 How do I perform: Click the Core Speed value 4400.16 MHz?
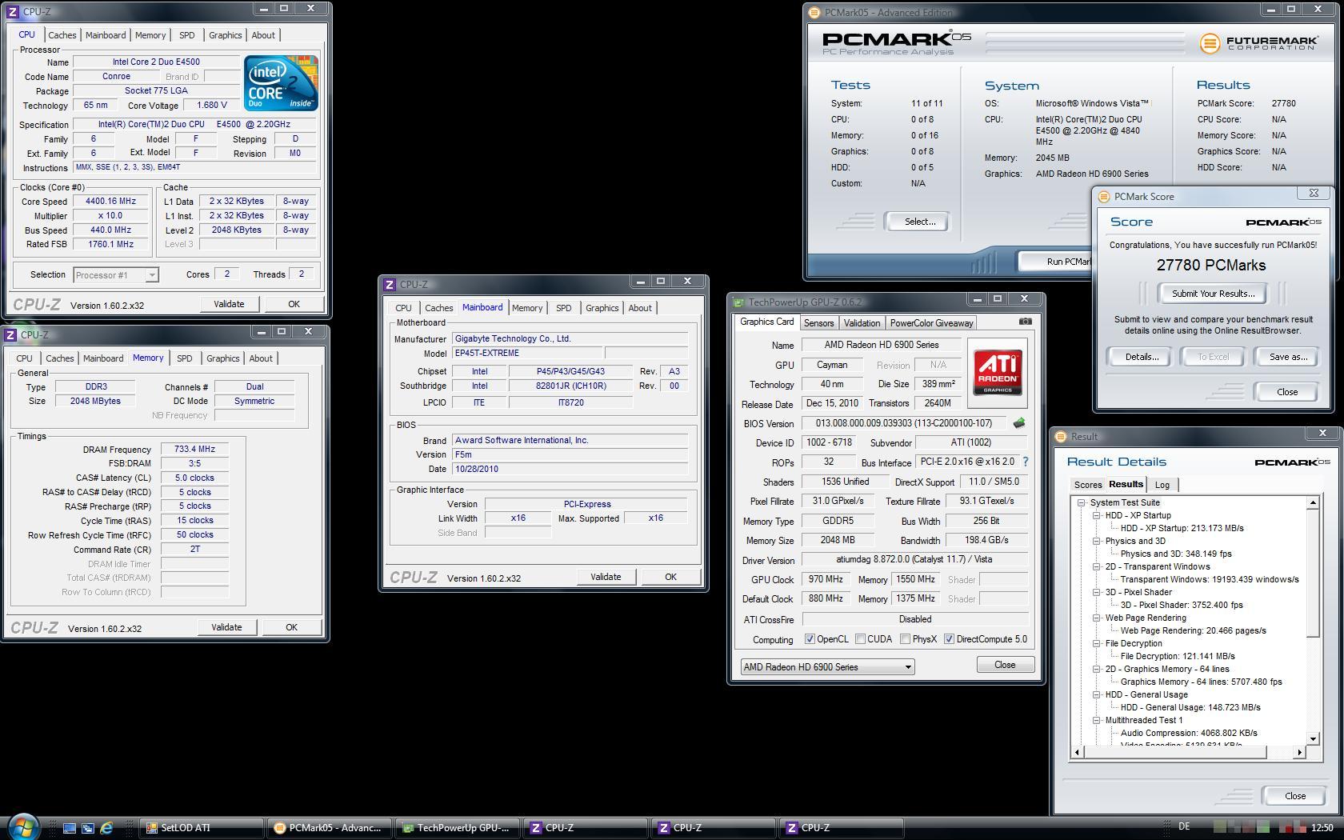110,202
